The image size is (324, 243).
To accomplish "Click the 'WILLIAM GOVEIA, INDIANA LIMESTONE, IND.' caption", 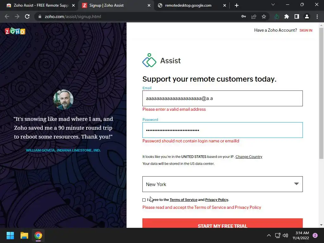I will click(63, 150).
